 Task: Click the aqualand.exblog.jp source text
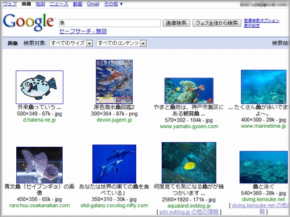tap(189, 206)
